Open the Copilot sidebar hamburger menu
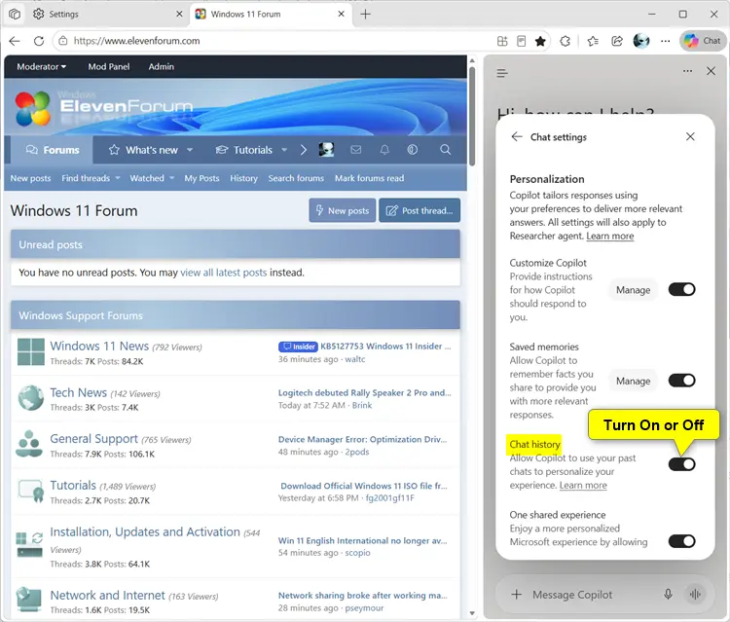 coord(502,73)
